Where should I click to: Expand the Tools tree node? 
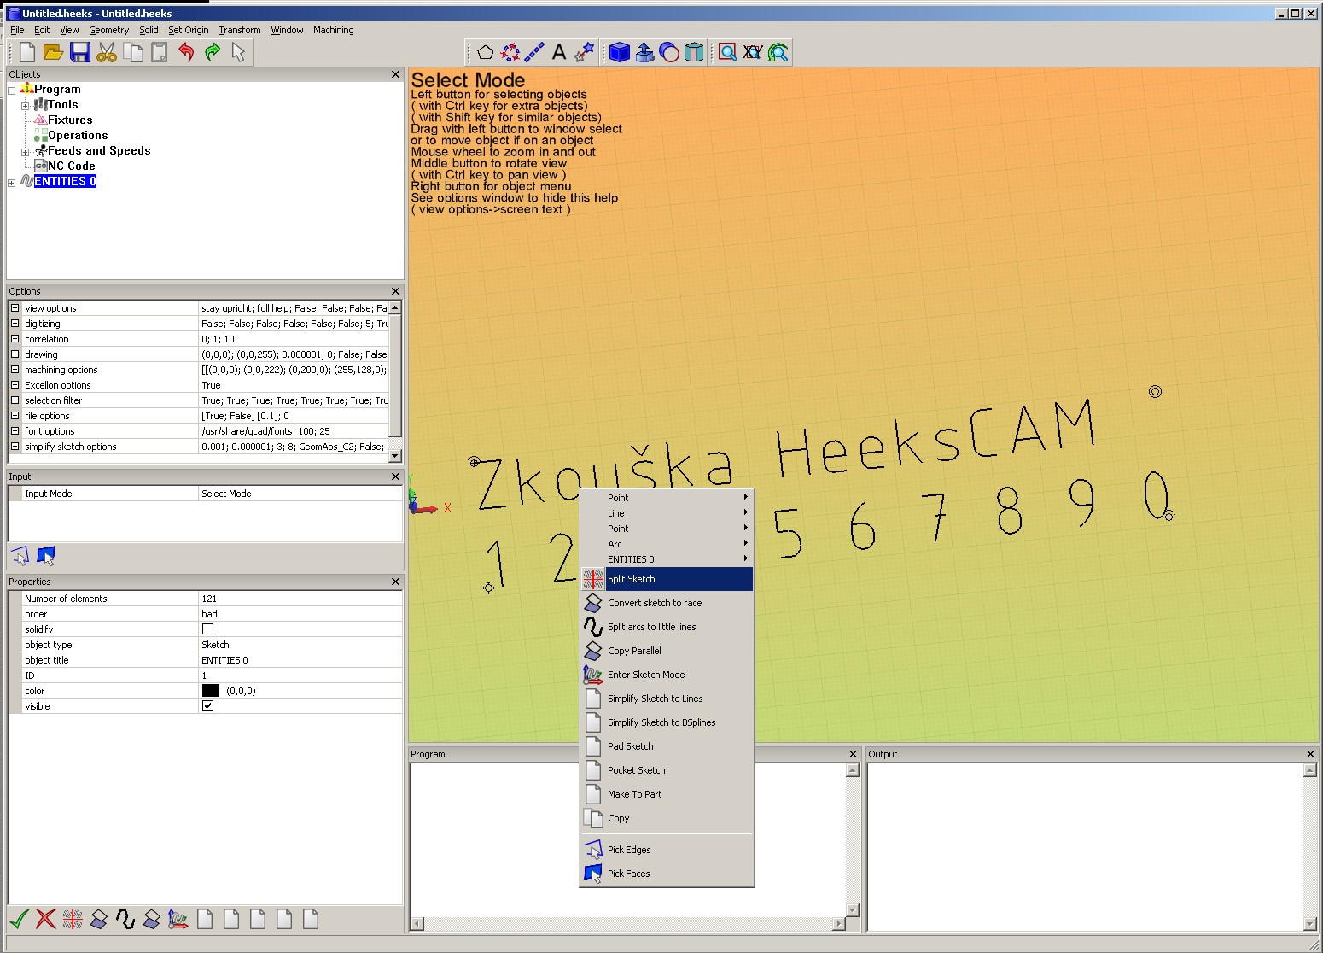click(x=26, y=105)
